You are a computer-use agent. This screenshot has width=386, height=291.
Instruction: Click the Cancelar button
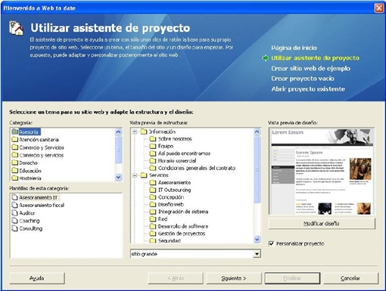(350, 278)
